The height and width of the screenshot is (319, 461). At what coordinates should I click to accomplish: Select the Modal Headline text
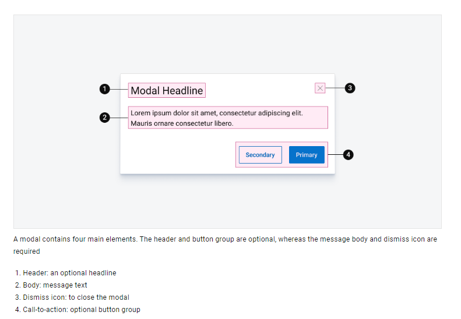click(x=167, y=90)
